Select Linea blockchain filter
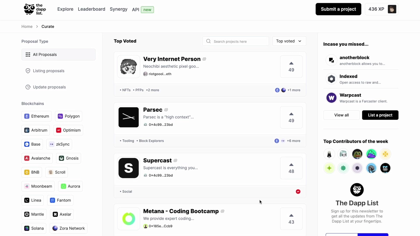Viewport: 420px width, 236px height. 33,200
